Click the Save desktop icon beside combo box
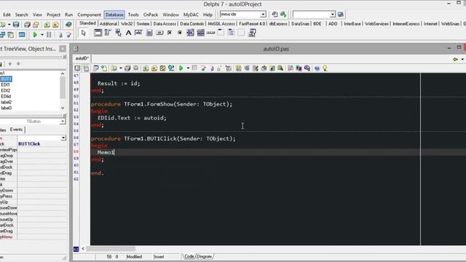Viewport: 466px width, 262px height. click(x=275, y=15)
